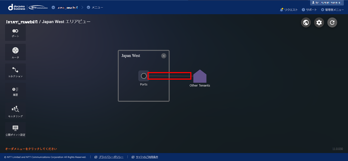Close the Japan West panel
348x161 pixels.
click(x=163, y=56)
